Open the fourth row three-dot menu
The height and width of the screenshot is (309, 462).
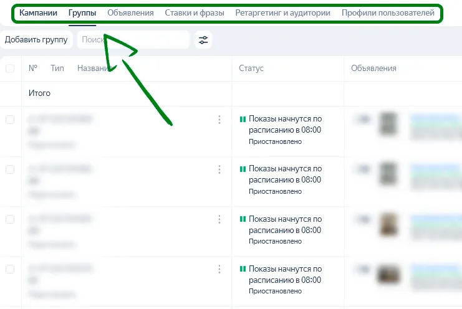tap(219, 269)
